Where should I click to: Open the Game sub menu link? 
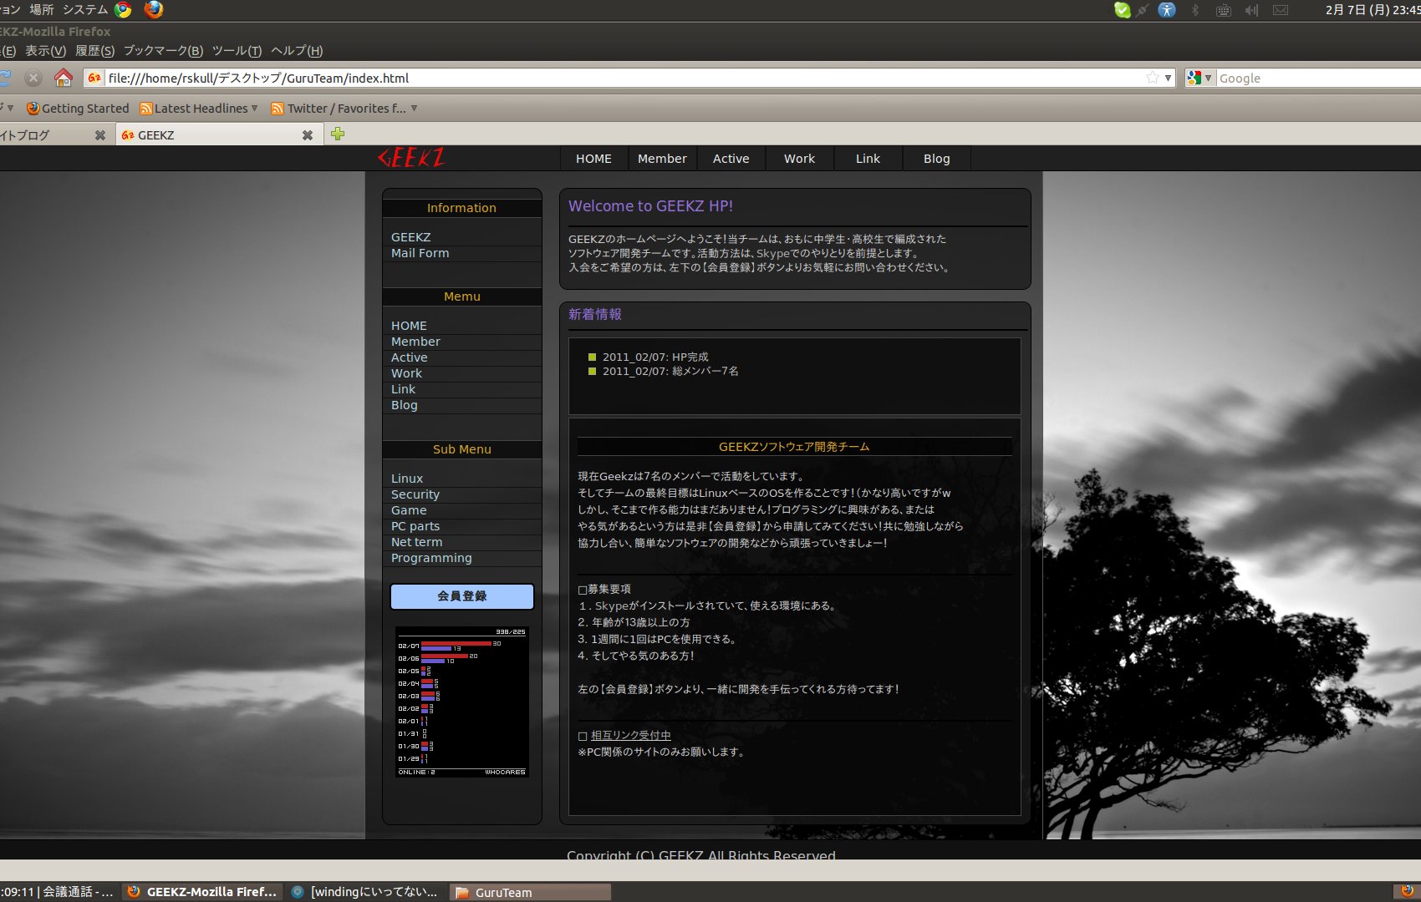409,510
